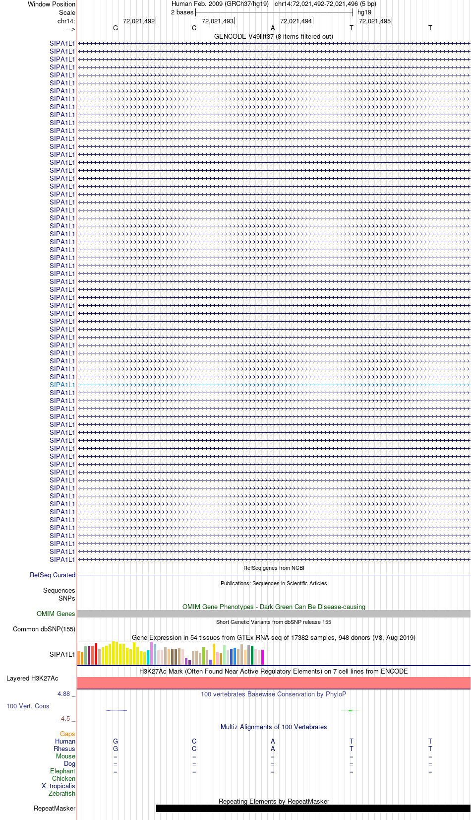The width and height of the screenshot is (471, 820).
Task: Open Multiz Alignments of 100 Vertebrates title
Action: [274, 727]
